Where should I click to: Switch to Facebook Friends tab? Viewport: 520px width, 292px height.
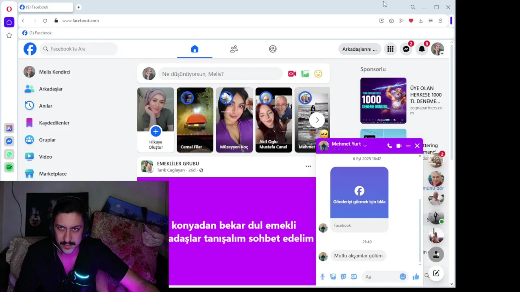click(x=234, y=49)
